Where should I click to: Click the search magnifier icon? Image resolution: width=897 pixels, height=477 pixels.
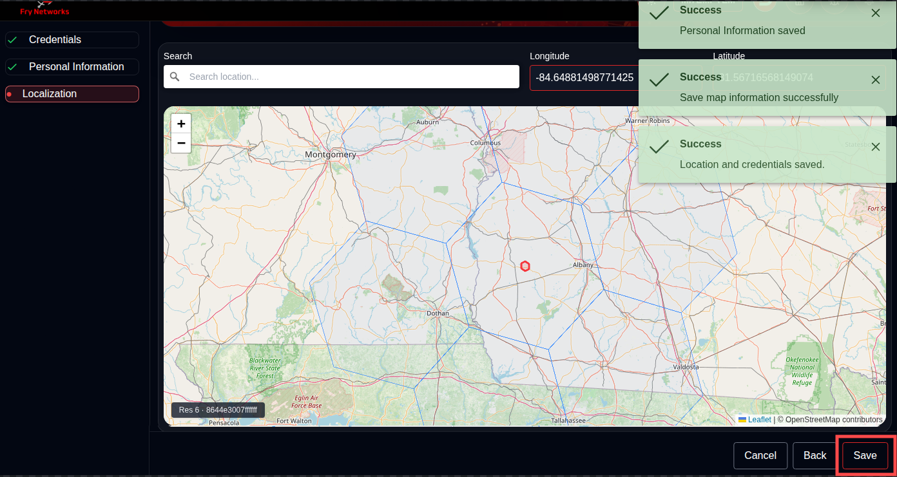[175, 77]
